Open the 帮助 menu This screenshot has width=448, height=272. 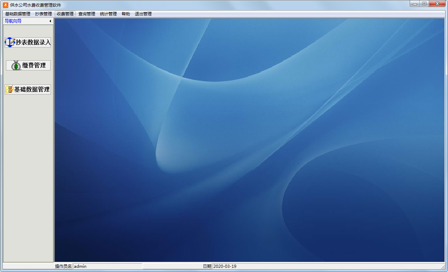point(126,14)
